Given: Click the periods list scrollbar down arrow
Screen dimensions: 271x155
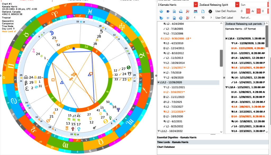Looking at the screenshot, I should [221, 132].
